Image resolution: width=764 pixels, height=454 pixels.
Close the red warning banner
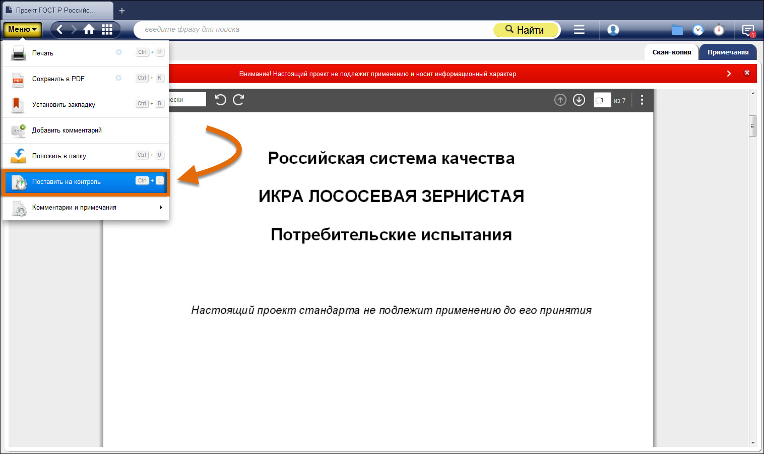point(747,73)
